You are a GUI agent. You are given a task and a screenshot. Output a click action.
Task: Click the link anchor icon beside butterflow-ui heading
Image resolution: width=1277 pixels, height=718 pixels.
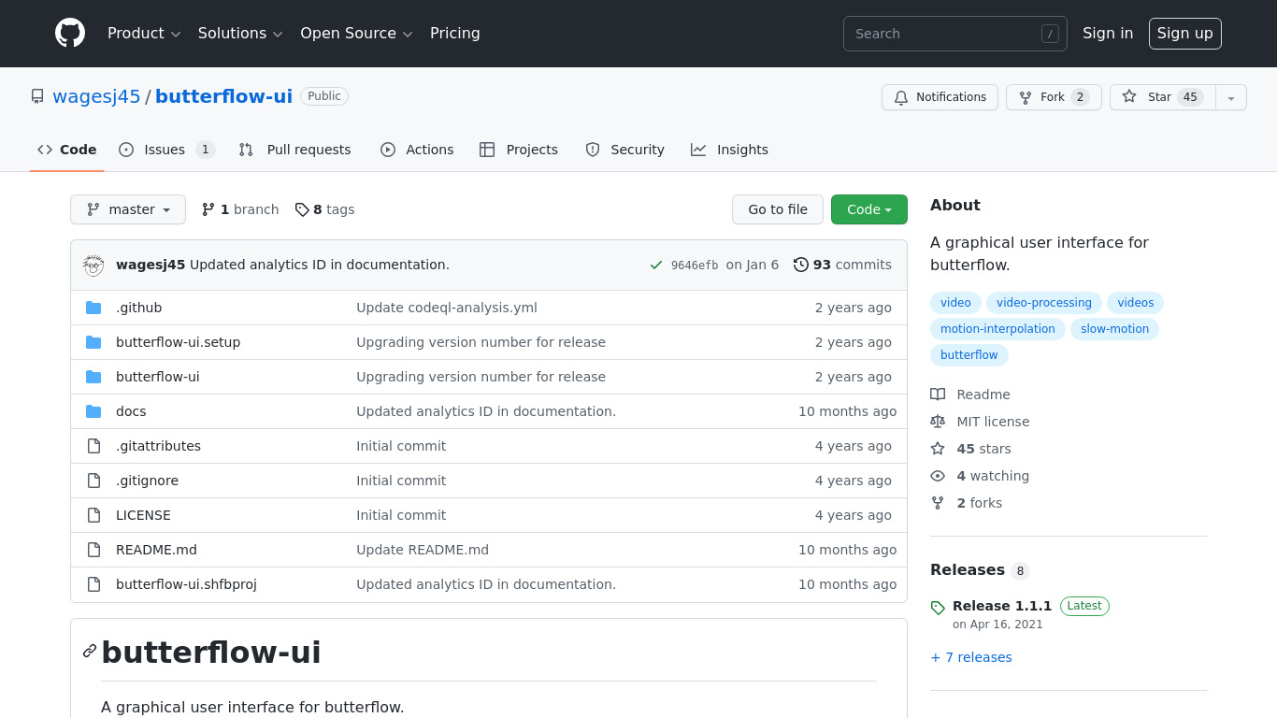pos(90,651)
